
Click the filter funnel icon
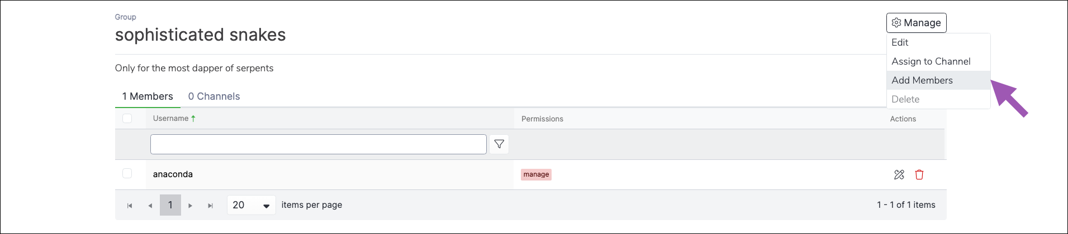(499, 144)
